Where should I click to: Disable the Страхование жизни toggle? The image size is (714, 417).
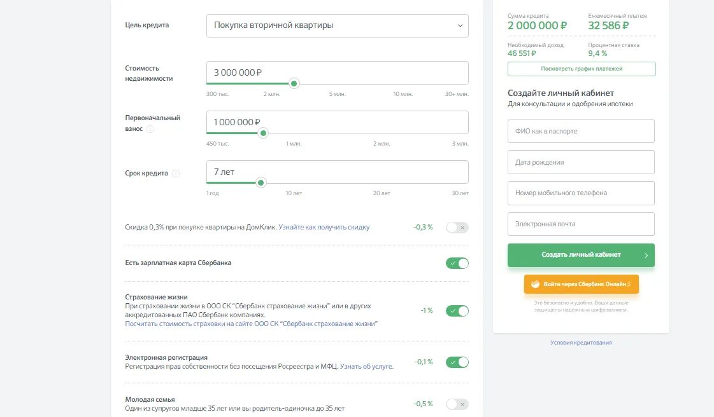[x=457, y=311]
